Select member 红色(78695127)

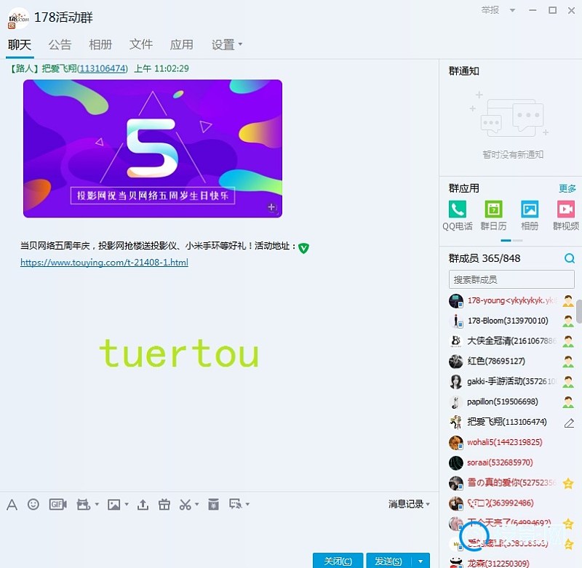point(511,361)
